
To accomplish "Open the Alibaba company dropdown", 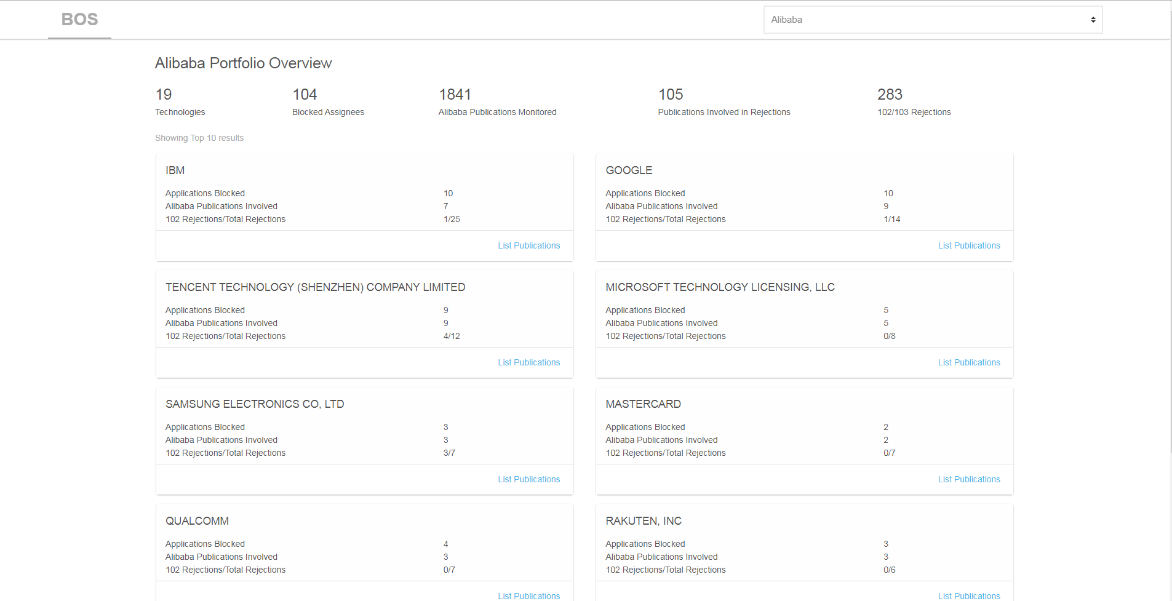I will (933, 20).
